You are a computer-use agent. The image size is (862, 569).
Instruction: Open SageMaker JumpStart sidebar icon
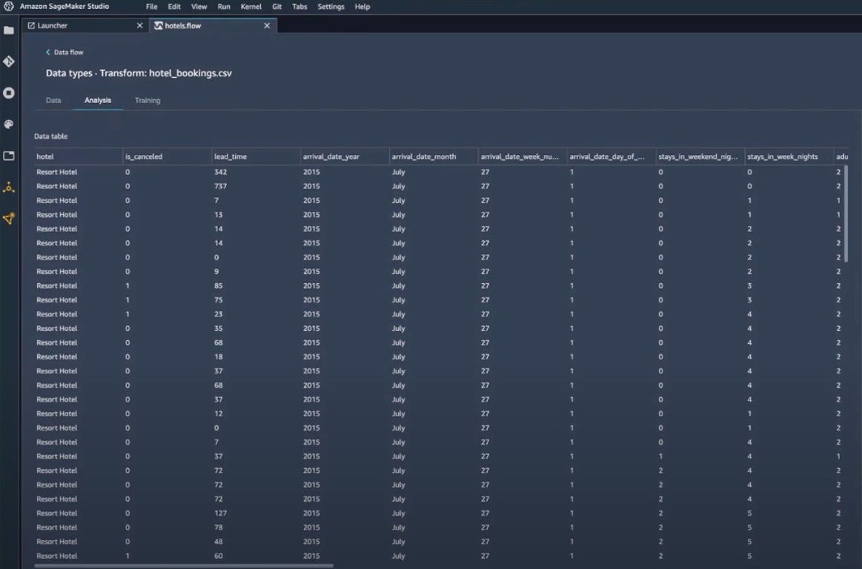pos(9,219)
